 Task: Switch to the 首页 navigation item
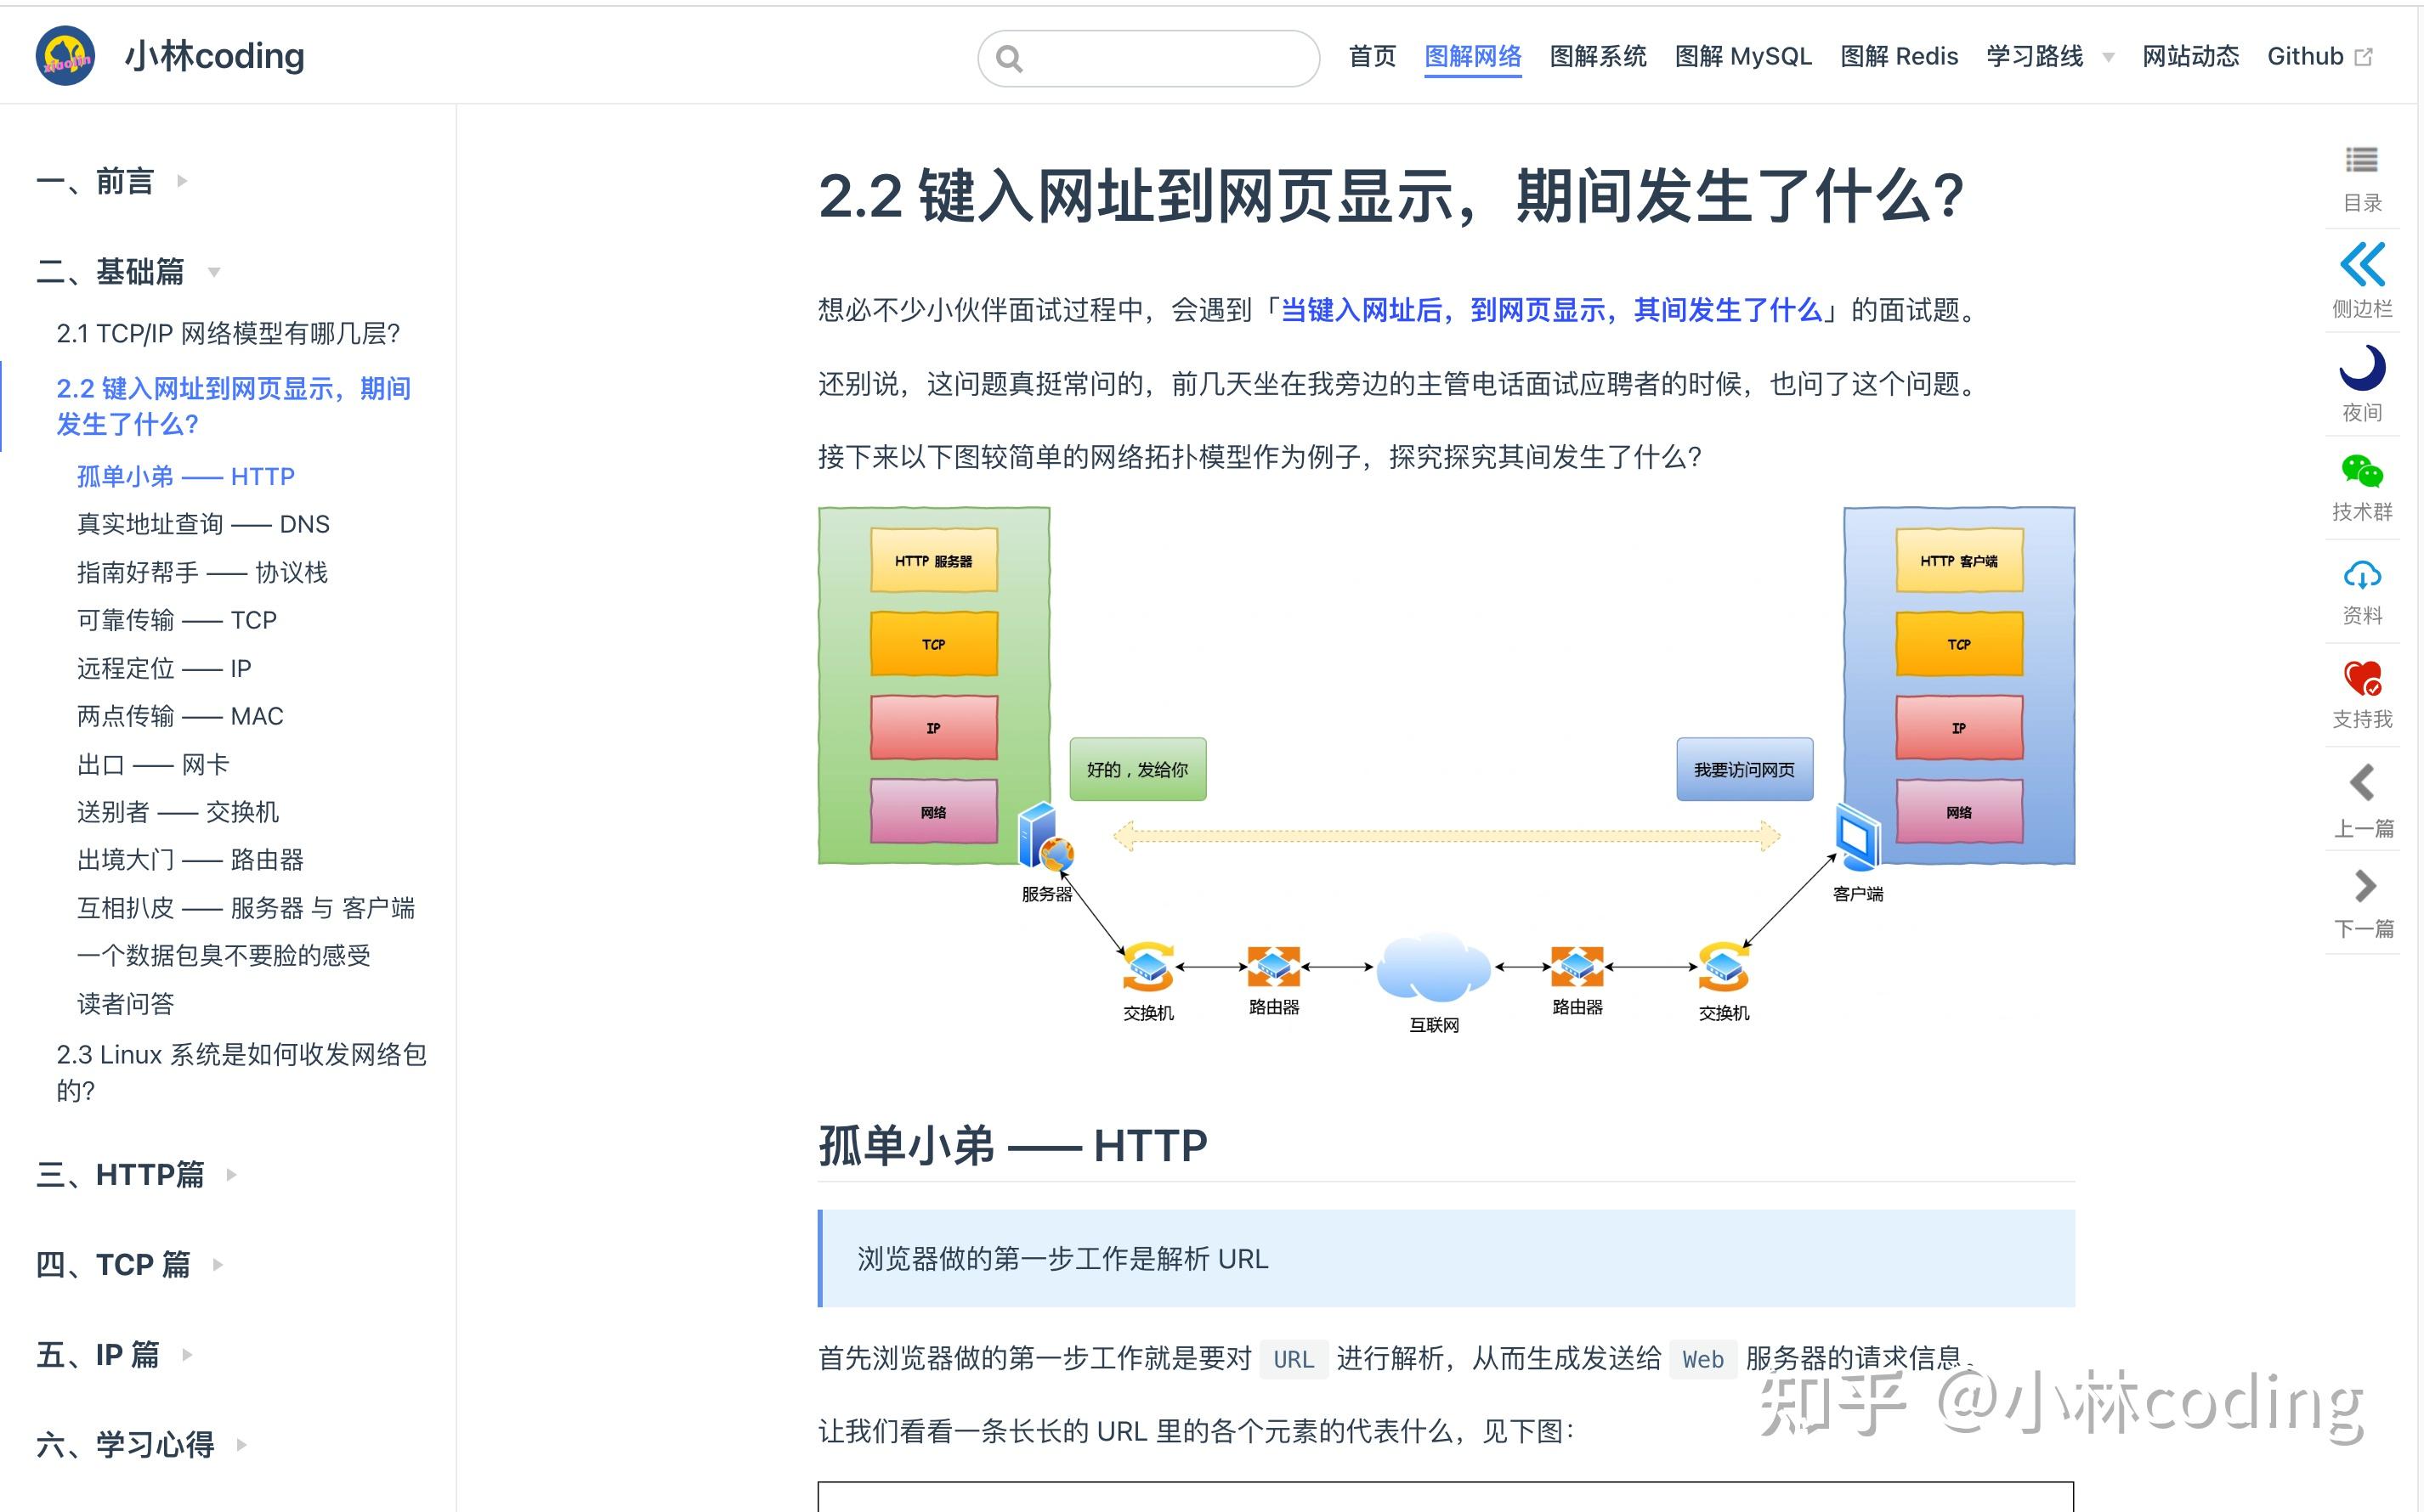click(1372, 57)
